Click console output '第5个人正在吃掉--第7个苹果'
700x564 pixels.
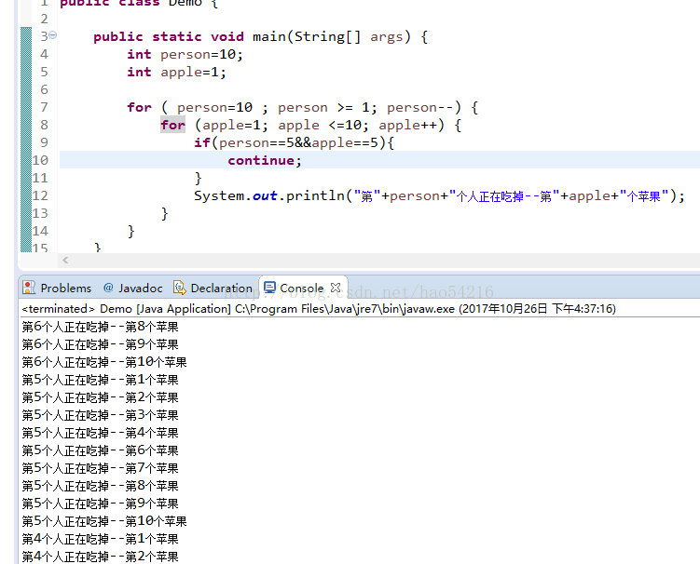100,468
